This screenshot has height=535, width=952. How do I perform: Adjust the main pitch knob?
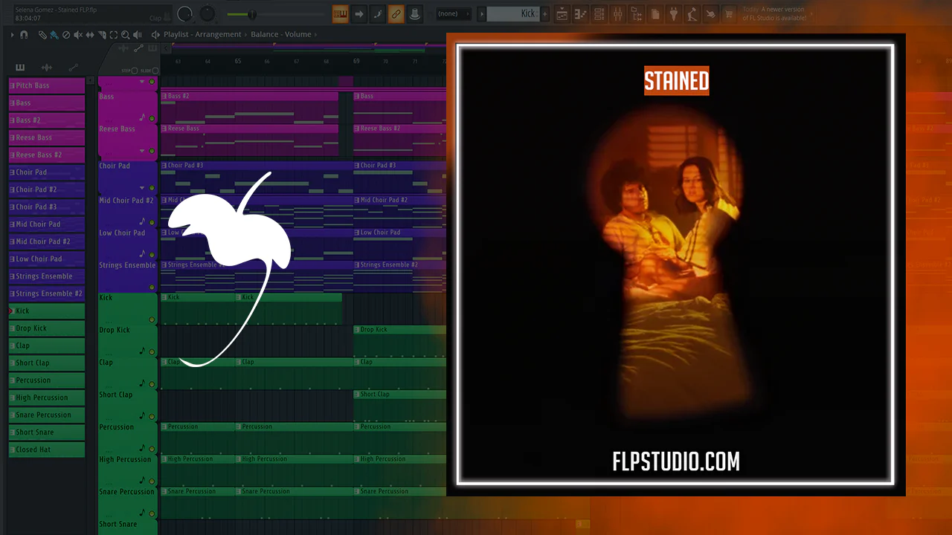pos(208,14)
